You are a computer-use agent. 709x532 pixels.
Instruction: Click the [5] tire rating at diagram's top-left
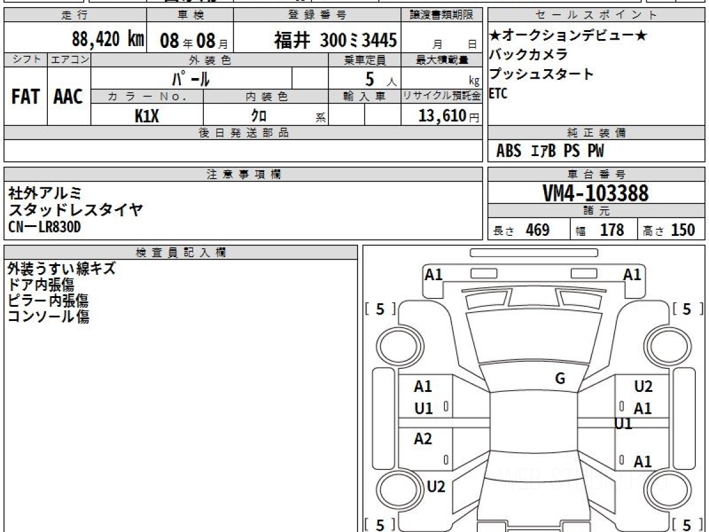[x=380, y=309]
